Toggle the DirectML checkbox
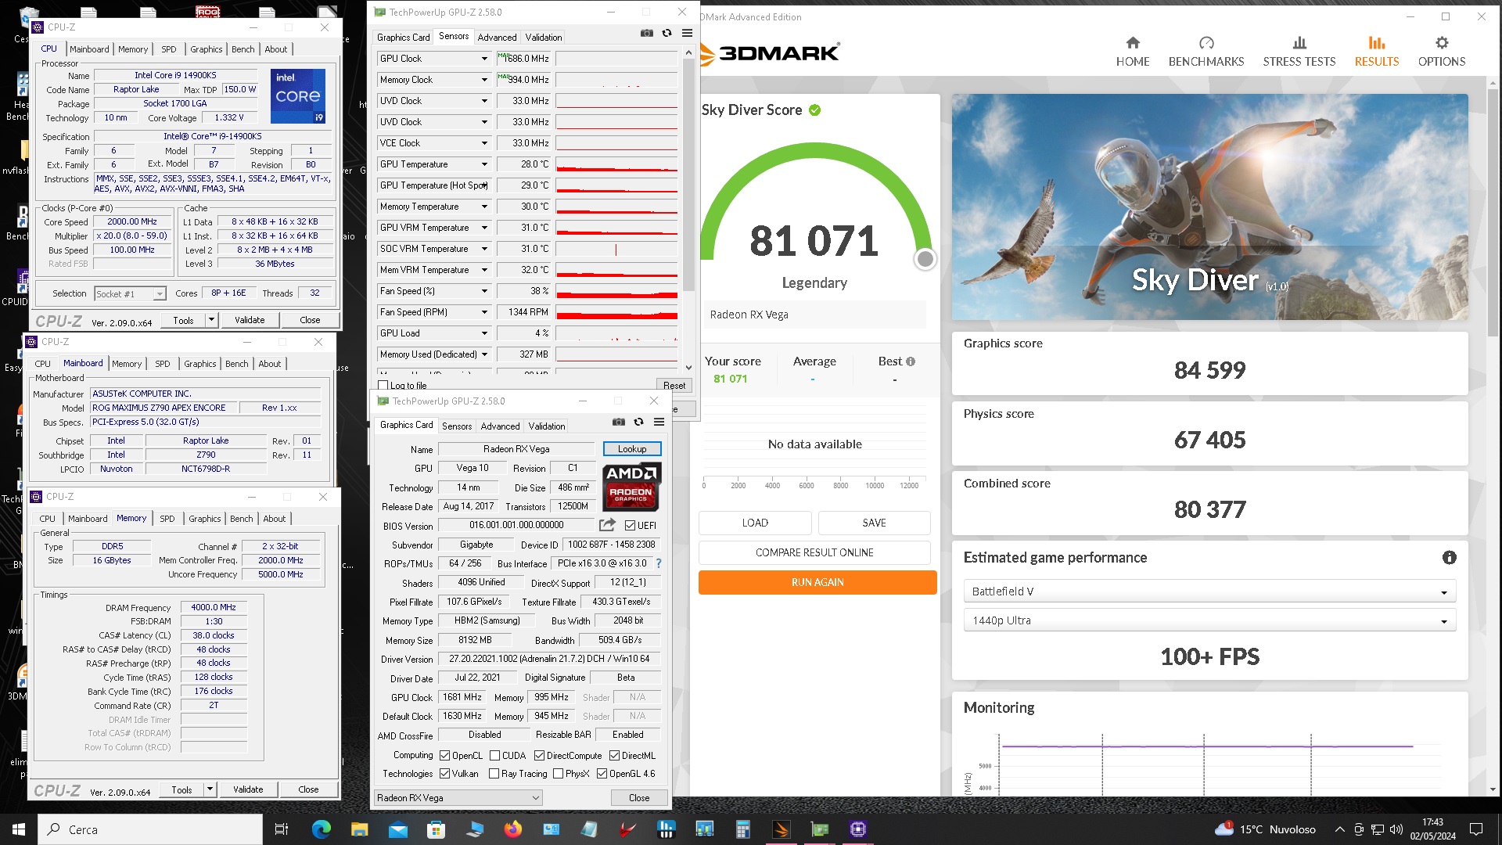The image size is (1502, 845). 614,756
